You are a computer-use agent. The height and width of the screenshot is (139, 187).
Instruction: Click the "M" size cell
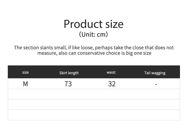(25, 84)
